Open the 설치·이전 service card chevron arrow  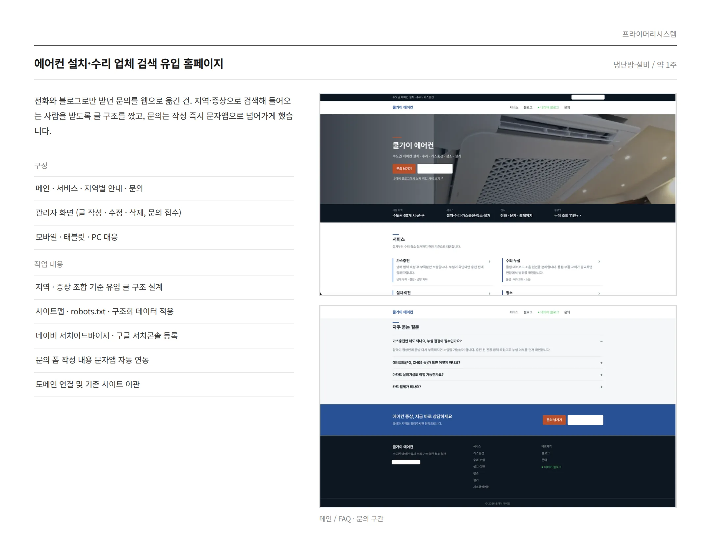point(489,293)
